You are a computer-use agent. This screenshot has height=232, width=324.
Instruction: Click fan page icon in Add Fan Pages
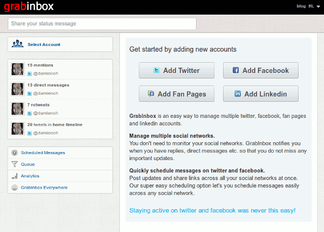[x=151, y=94]
